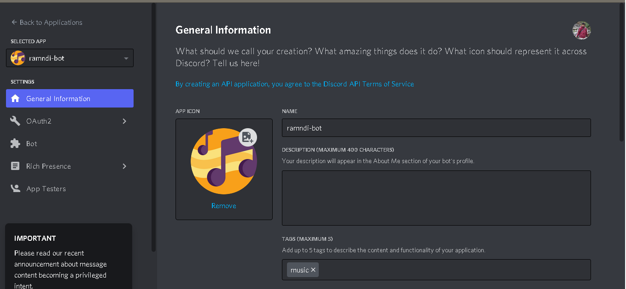Click the App Testers person icon
The width and height of the screenshot is (626, 289).
(15, 188)
